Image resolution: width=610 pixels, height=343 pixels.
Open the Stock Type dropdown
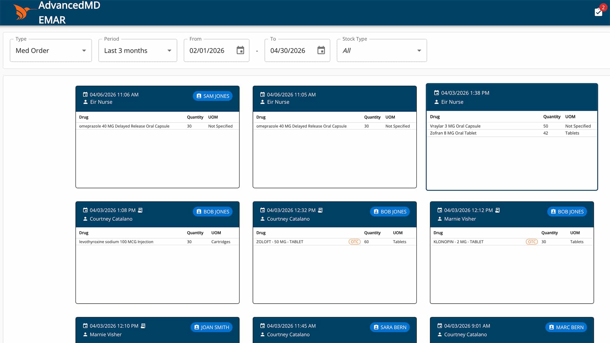point(382,50)
